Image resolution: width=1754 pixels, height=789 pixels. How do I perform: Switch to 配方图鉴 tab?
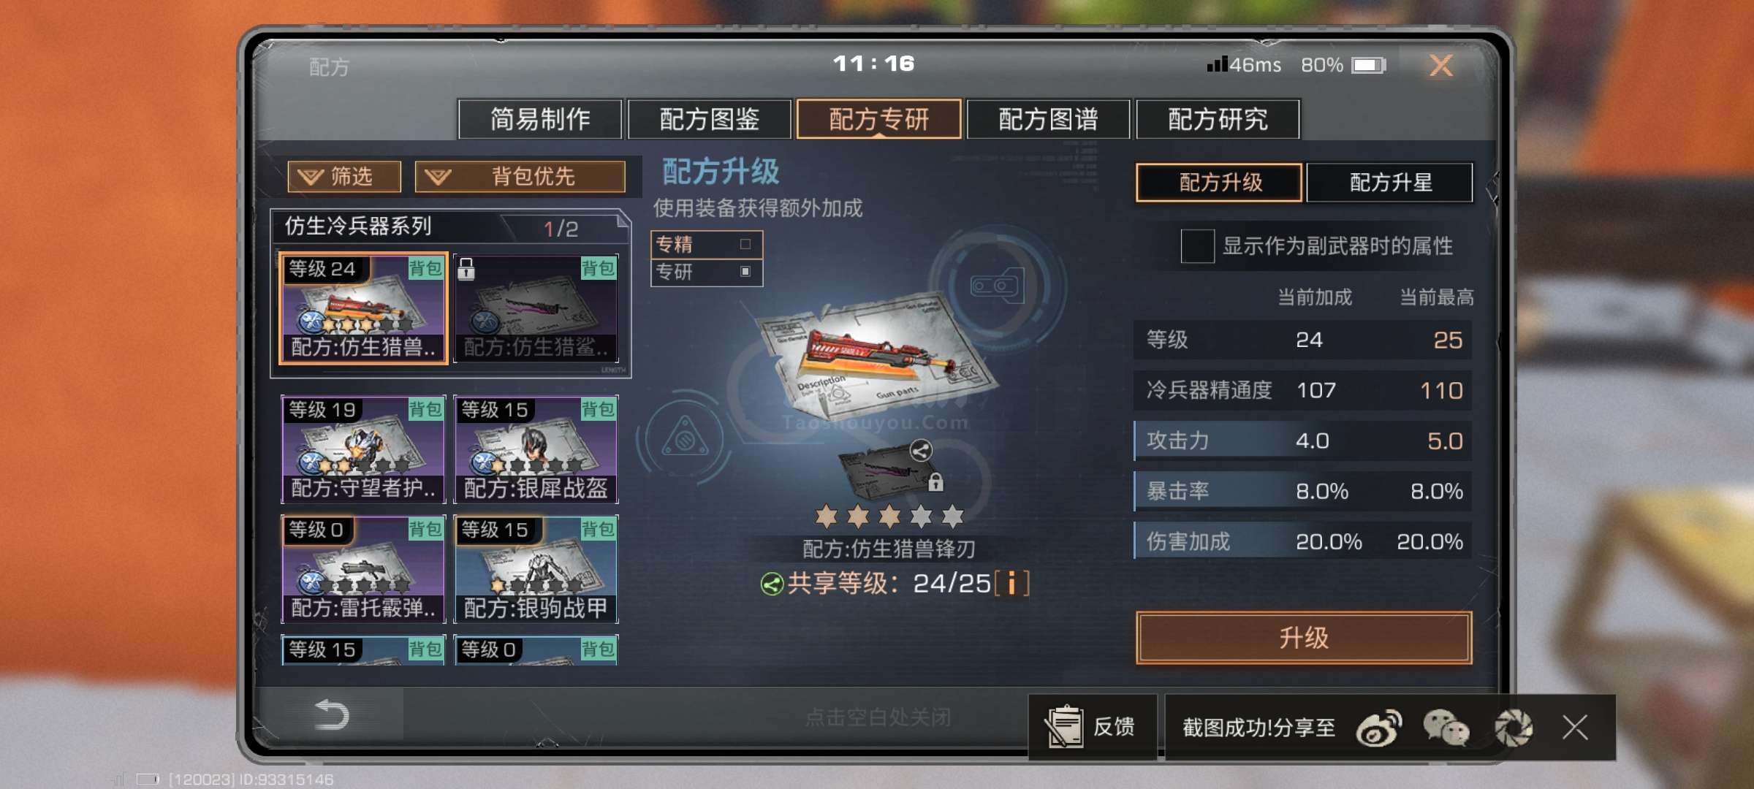(x=709, y=119)
